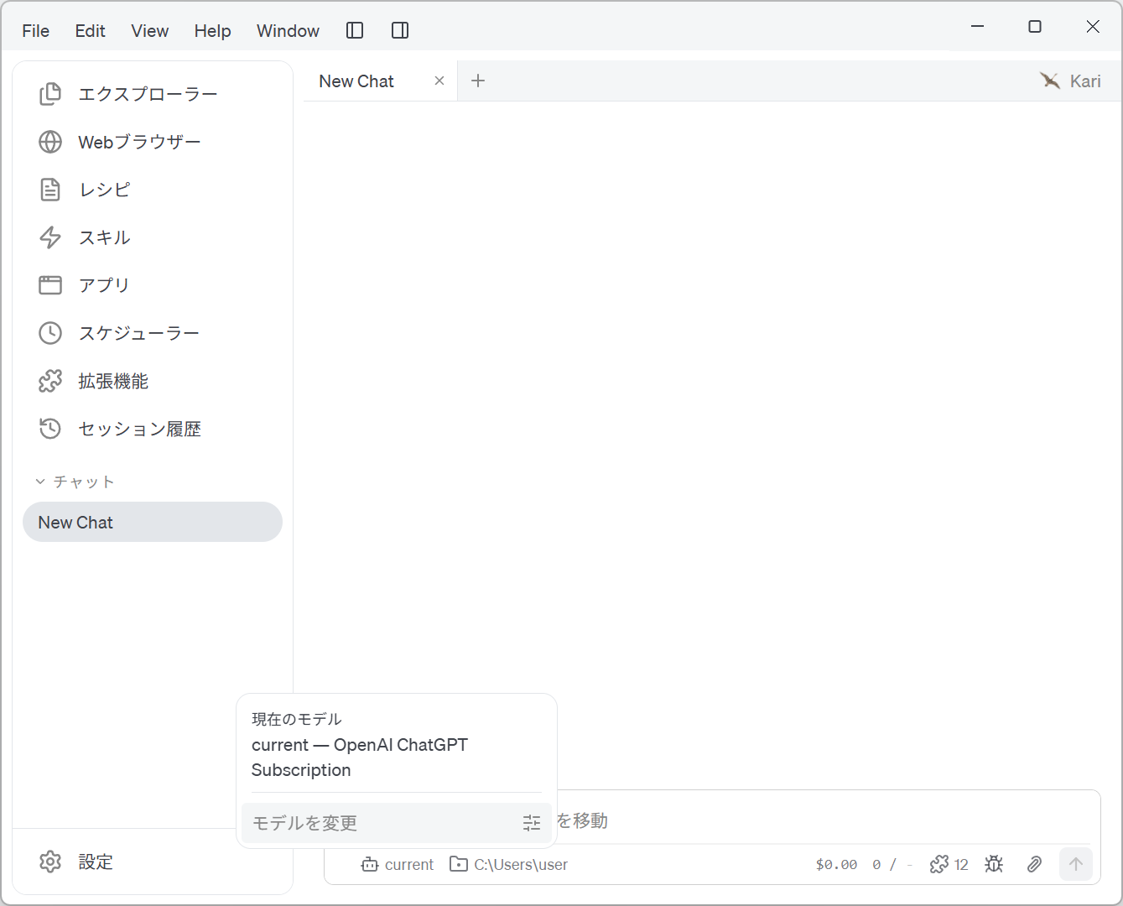Image resolution: width=1123 pixels, height=906 pixels.
Task: Select New Chat in sidebar list
Action: 153,522
